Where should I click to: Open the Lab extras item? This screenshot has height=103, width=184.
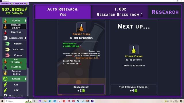15,85
